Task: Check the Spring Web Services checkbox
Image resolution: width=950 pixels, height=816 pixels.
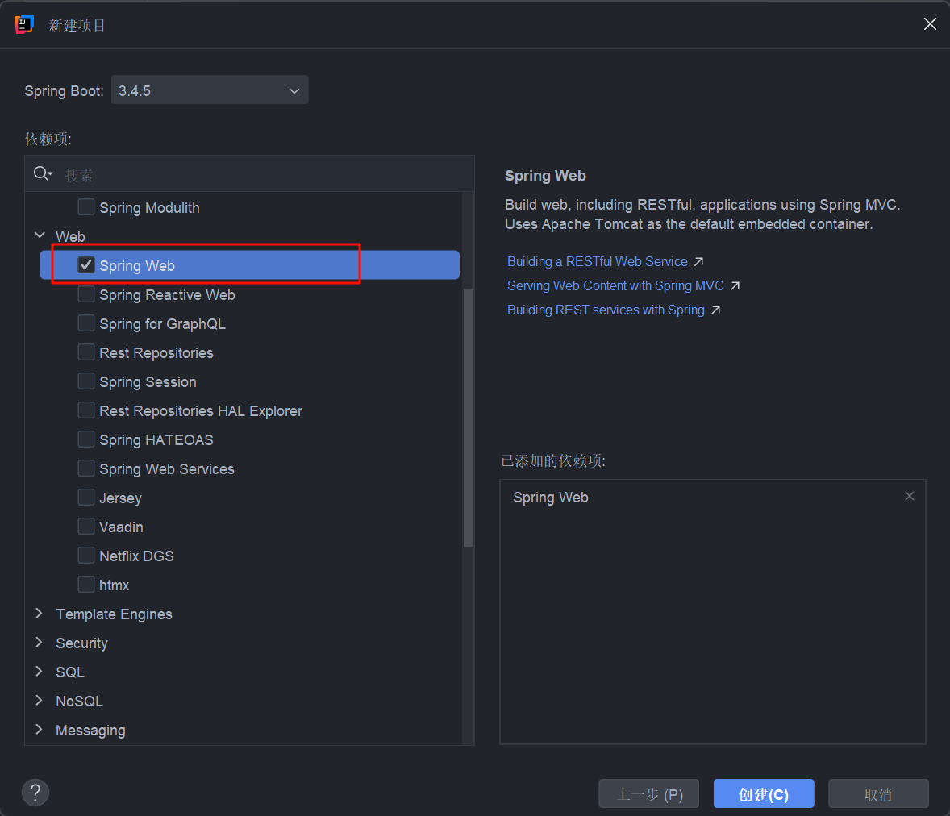Action: click(x=86, y=468)
